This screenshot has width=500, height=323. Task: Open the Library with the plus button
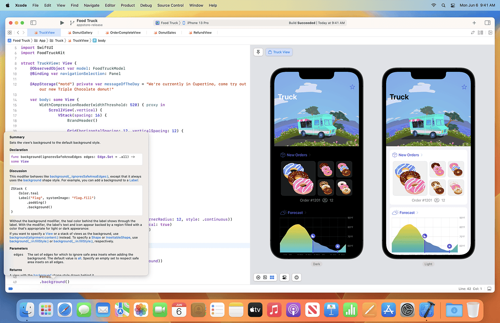tap(474, 23)
